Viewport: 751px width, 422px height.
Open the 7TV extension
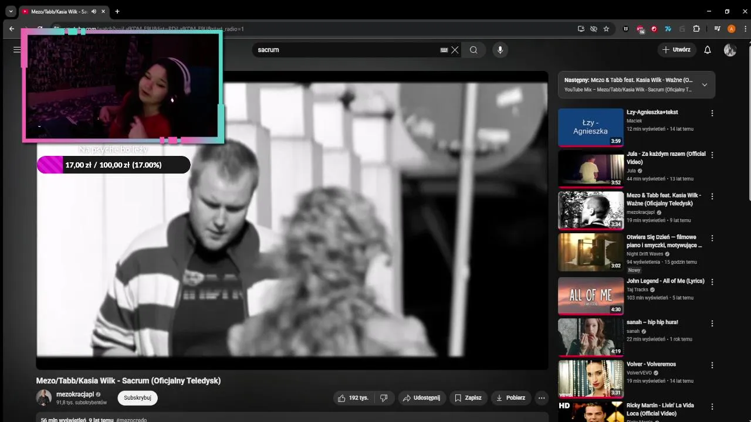tap(668, 29)
